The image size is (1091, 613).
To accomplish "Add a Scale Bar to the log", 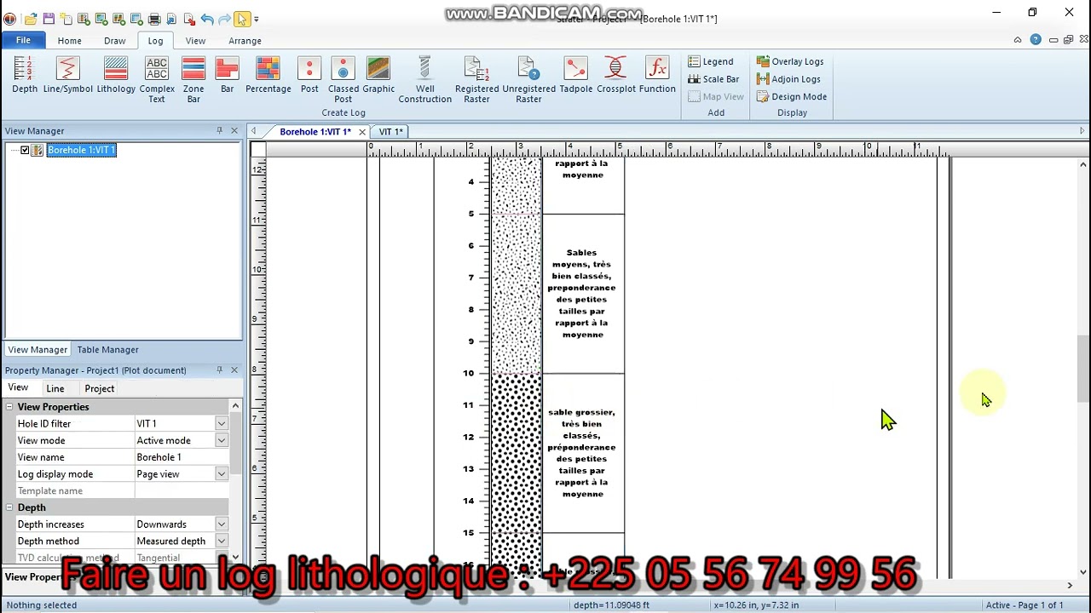I will click(x=713, y=79).
